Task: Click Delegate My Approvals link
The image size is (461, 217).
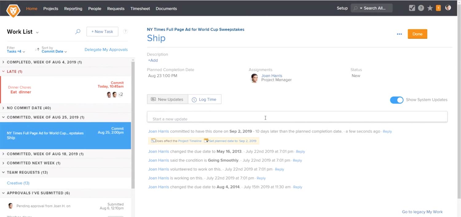Action: [x=106, y=50]
